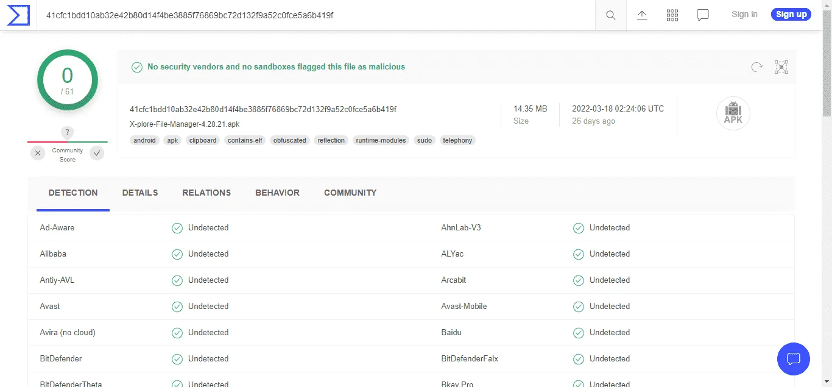The height and width of the screenshot is (387, 832).
Task: Click the search magnifier icon
Action: click(611, 15)
